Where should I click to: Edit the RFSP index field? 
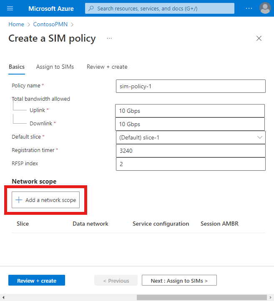click(x=191, y=164)
